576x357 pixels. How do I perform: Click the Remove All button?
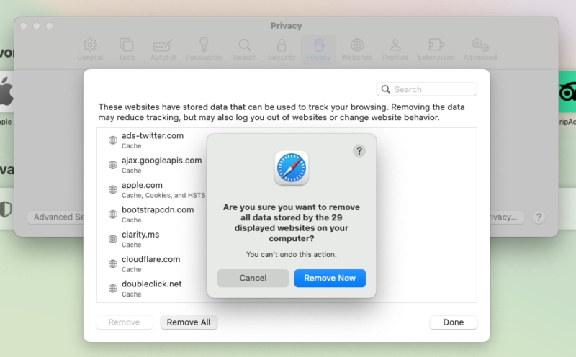(189, 322)
